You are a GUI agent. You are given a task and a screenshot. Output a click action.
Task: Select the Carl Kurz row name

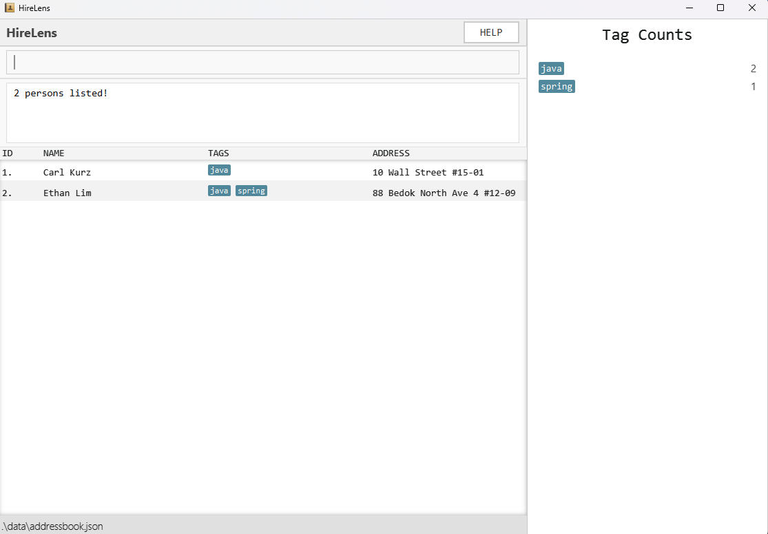click(x=67, y=172)
